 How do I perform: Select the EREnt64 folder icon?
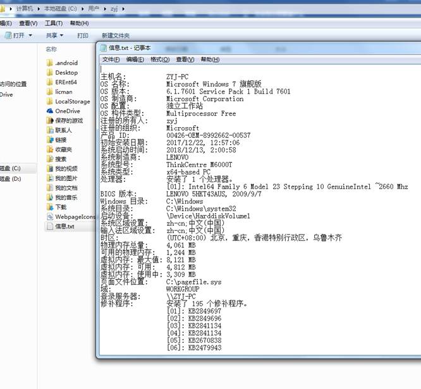49,82
